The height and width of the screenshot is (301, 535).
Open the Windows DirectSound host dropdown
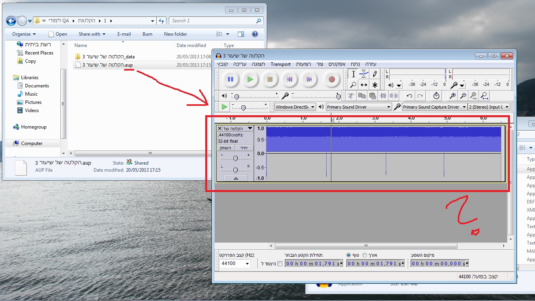(295, 107)
